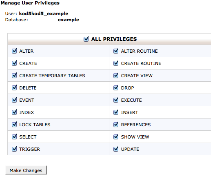Toggle the INSERT checkbox
Viewport: 217px width, 179px height.
click(x=116, y=112)
